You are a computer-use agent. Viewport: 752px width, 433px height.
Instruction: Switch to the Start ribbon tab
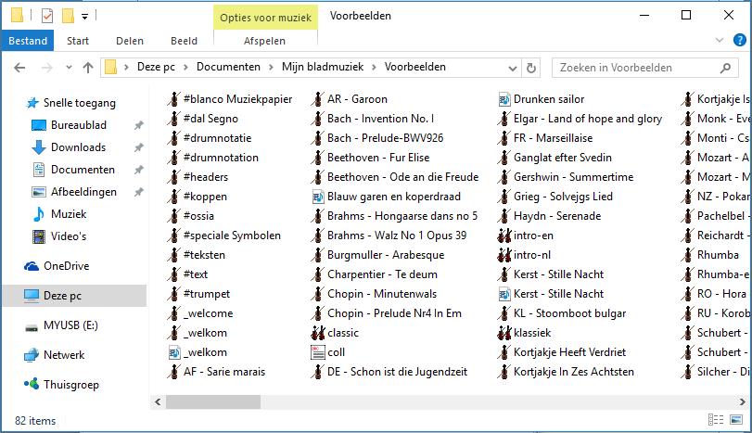point(78,41)
